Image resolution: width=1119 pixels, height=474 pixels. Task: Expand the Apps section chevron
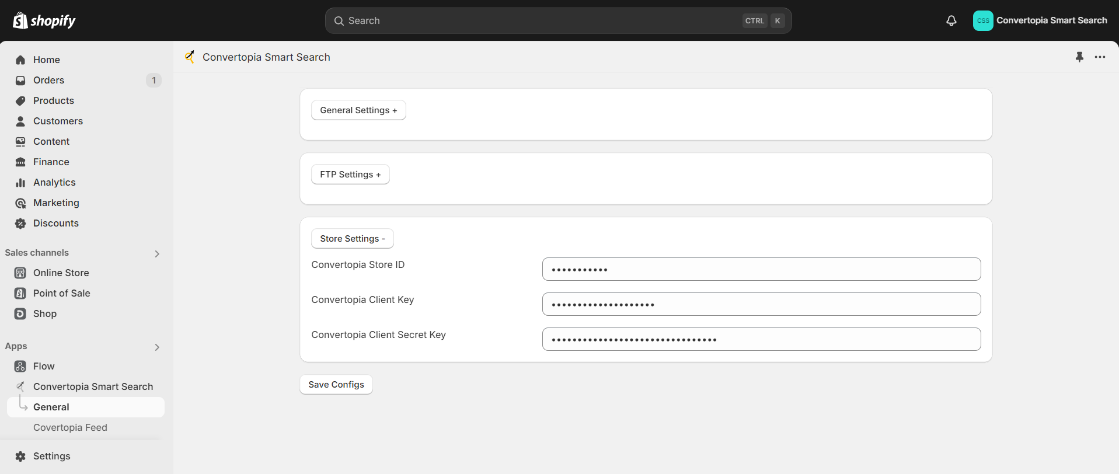point(157,347)
